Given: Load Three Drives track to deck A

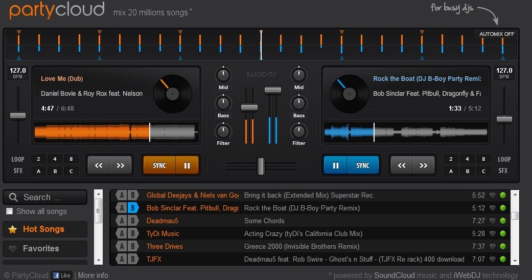Looking at the screenshot, I should [x=121, y=246].
